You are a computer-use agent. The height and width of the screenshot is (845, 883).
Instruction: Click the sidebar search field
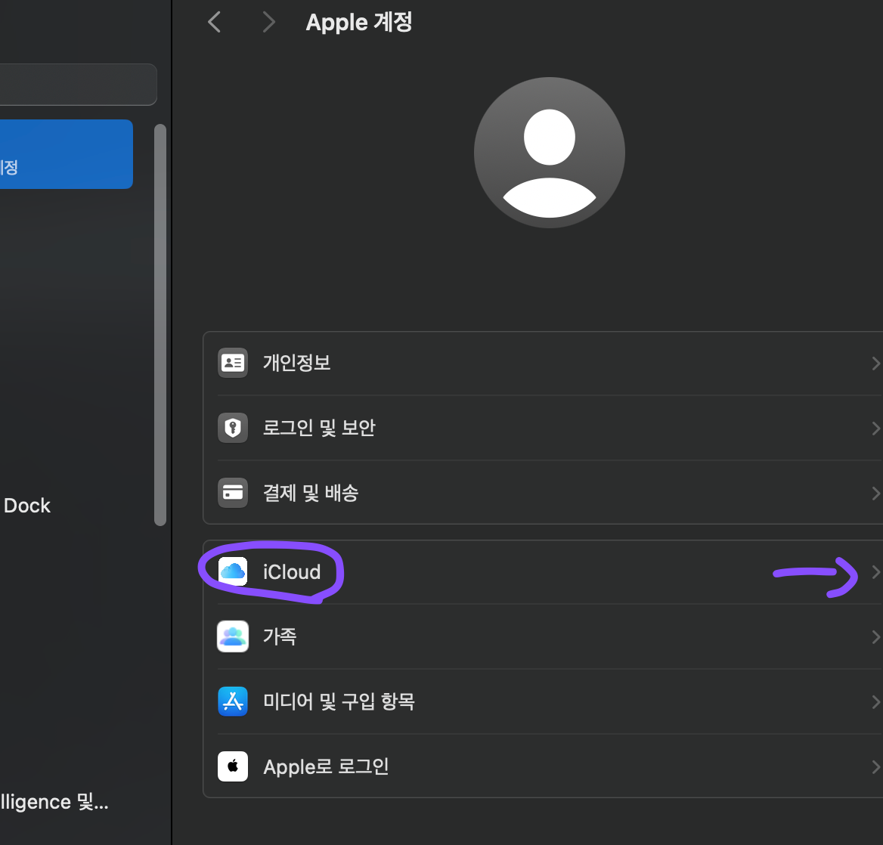[x=79, y=85]
